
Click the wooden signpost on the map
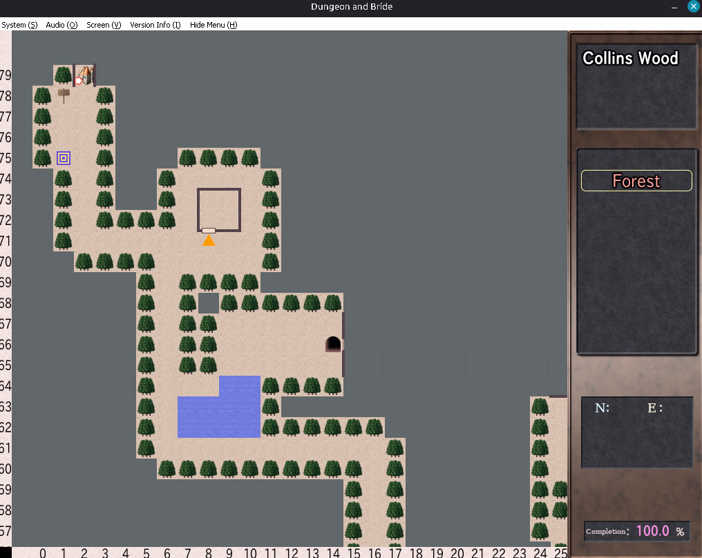(64, 95)
